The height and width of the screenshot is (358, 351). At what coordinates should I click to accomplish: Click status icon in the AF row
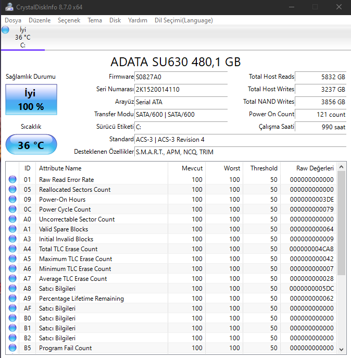coord(12,308)
